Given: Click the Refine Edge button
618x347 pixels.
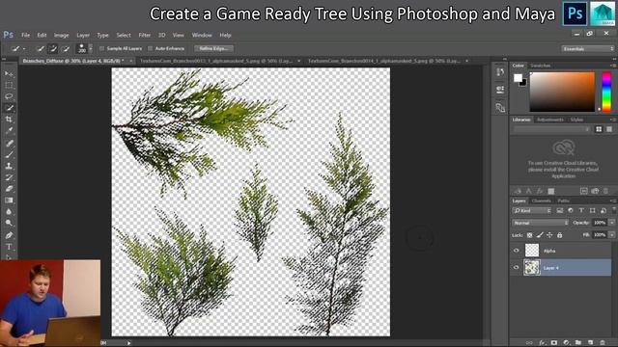Looking at the screenshot, I should (x=214, y=48).
